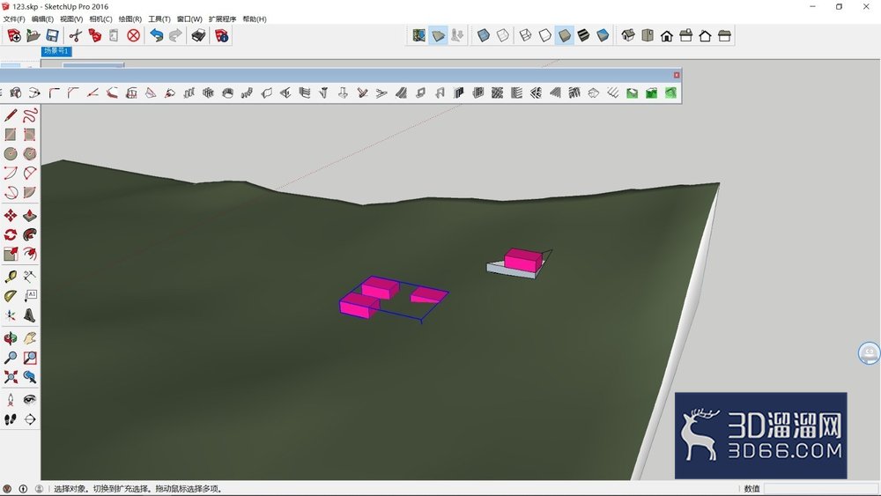Click the Redo arrow icon
This screenshot has width=881, height=496.
[x=175, y=36]
